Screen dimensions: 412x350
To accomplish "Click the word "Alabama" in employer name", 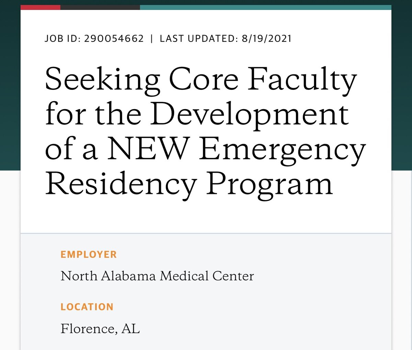I will click(128, 276).
